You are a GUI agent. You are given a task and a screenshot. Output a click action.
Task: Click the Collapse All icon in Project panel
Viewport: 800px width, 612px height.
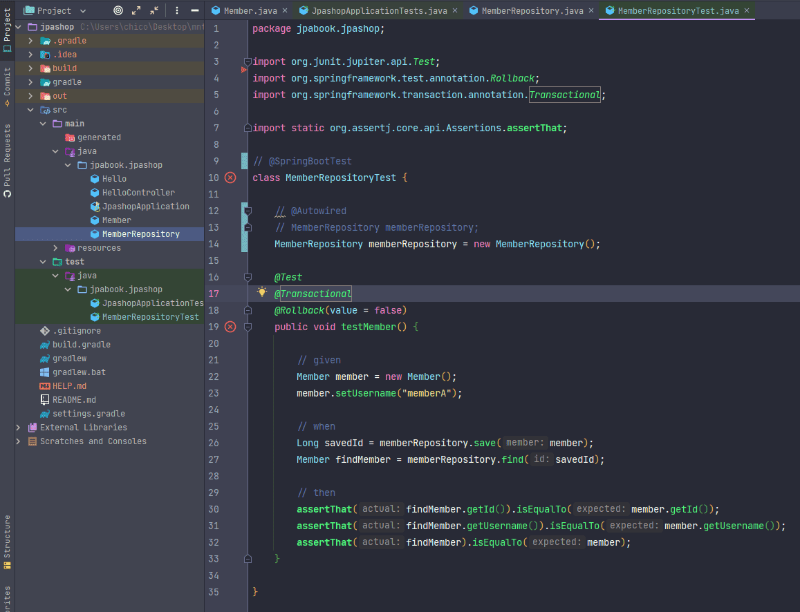(x=154, y=10)
